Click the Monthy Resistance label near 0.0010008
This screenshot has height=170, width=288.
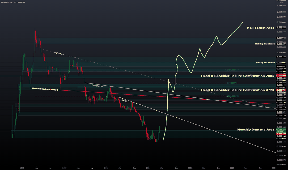(265, 63)
